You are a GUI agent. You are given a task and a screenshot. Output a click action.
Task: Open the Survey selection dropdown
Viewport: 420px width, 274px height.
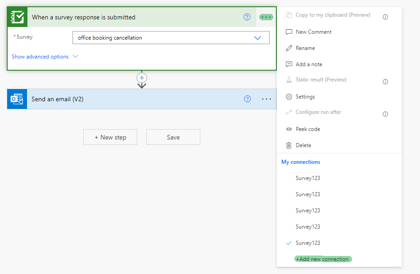[x=257, y=38]
